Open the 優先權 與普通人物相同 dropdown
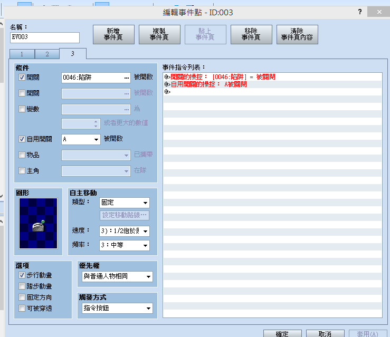This screenshot has height=337, width=390. 117,276
